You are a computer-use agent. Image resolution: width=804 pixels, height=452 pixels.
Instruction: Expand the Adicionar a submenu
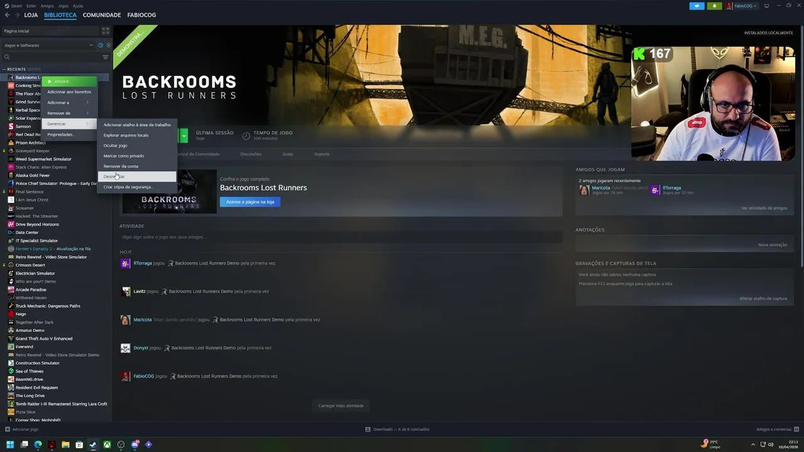coord(68,102)
